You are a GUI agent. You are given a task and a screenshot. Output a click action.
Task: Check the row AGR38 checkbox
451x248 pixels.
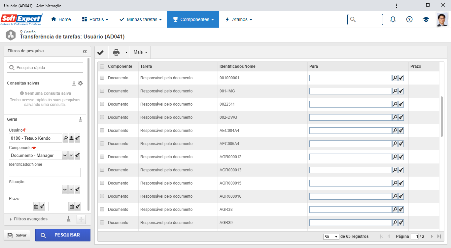102,210
